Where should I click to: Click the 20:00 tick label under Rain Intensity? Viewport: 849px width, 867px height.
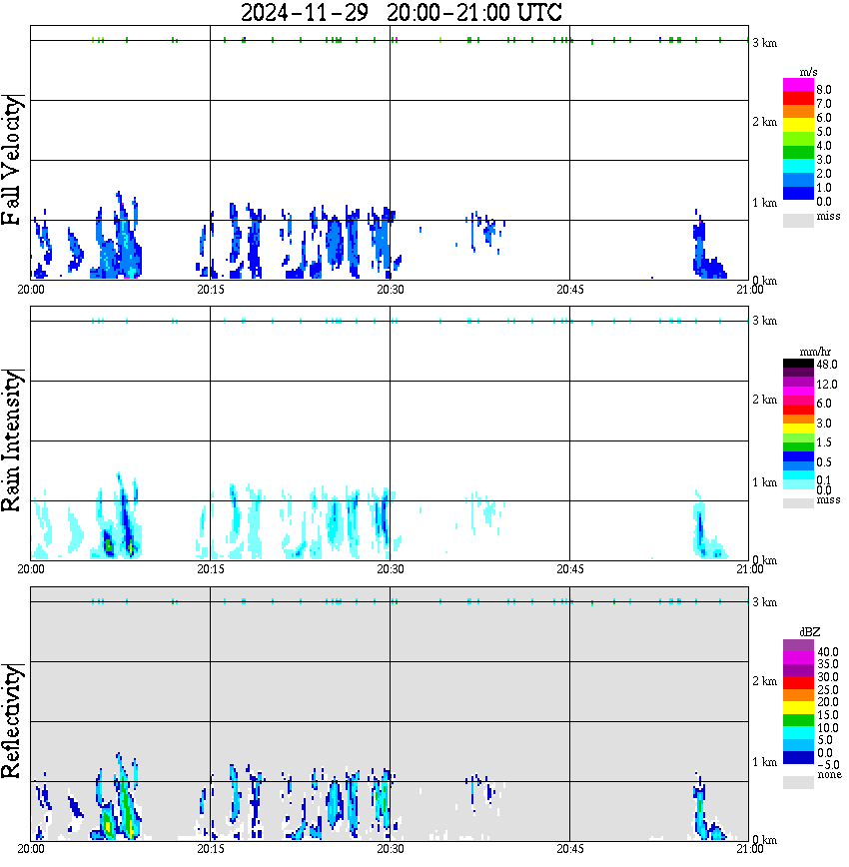[31, 569]
